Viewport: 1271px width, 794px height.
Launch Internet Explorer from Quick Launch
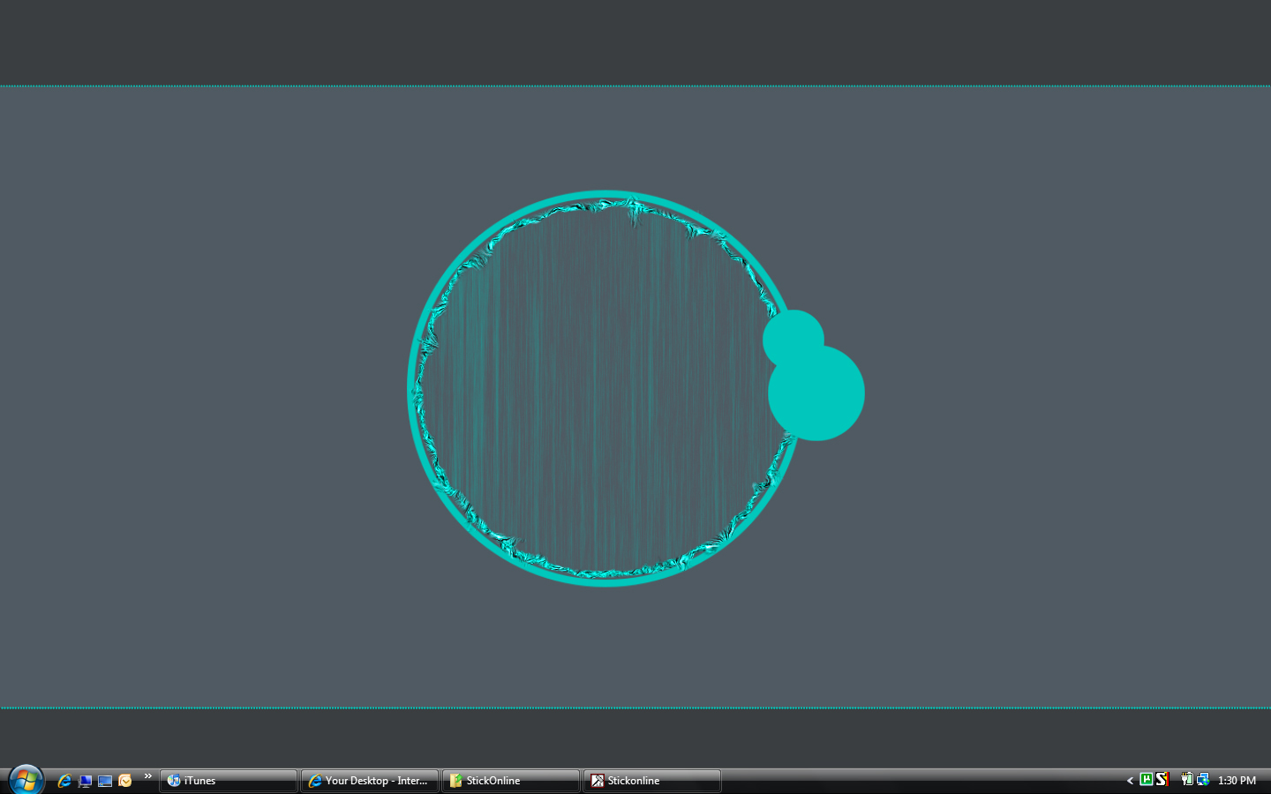point(64,781)
